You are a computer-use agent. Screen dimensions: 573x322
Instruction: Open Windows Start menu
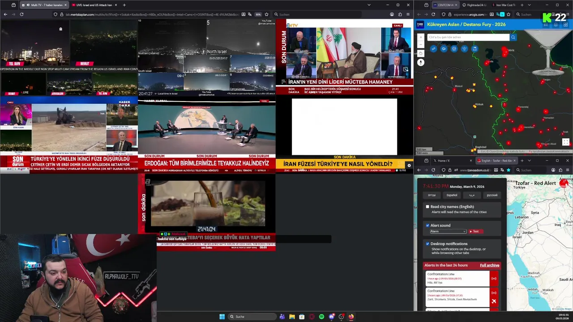point(222,317)
